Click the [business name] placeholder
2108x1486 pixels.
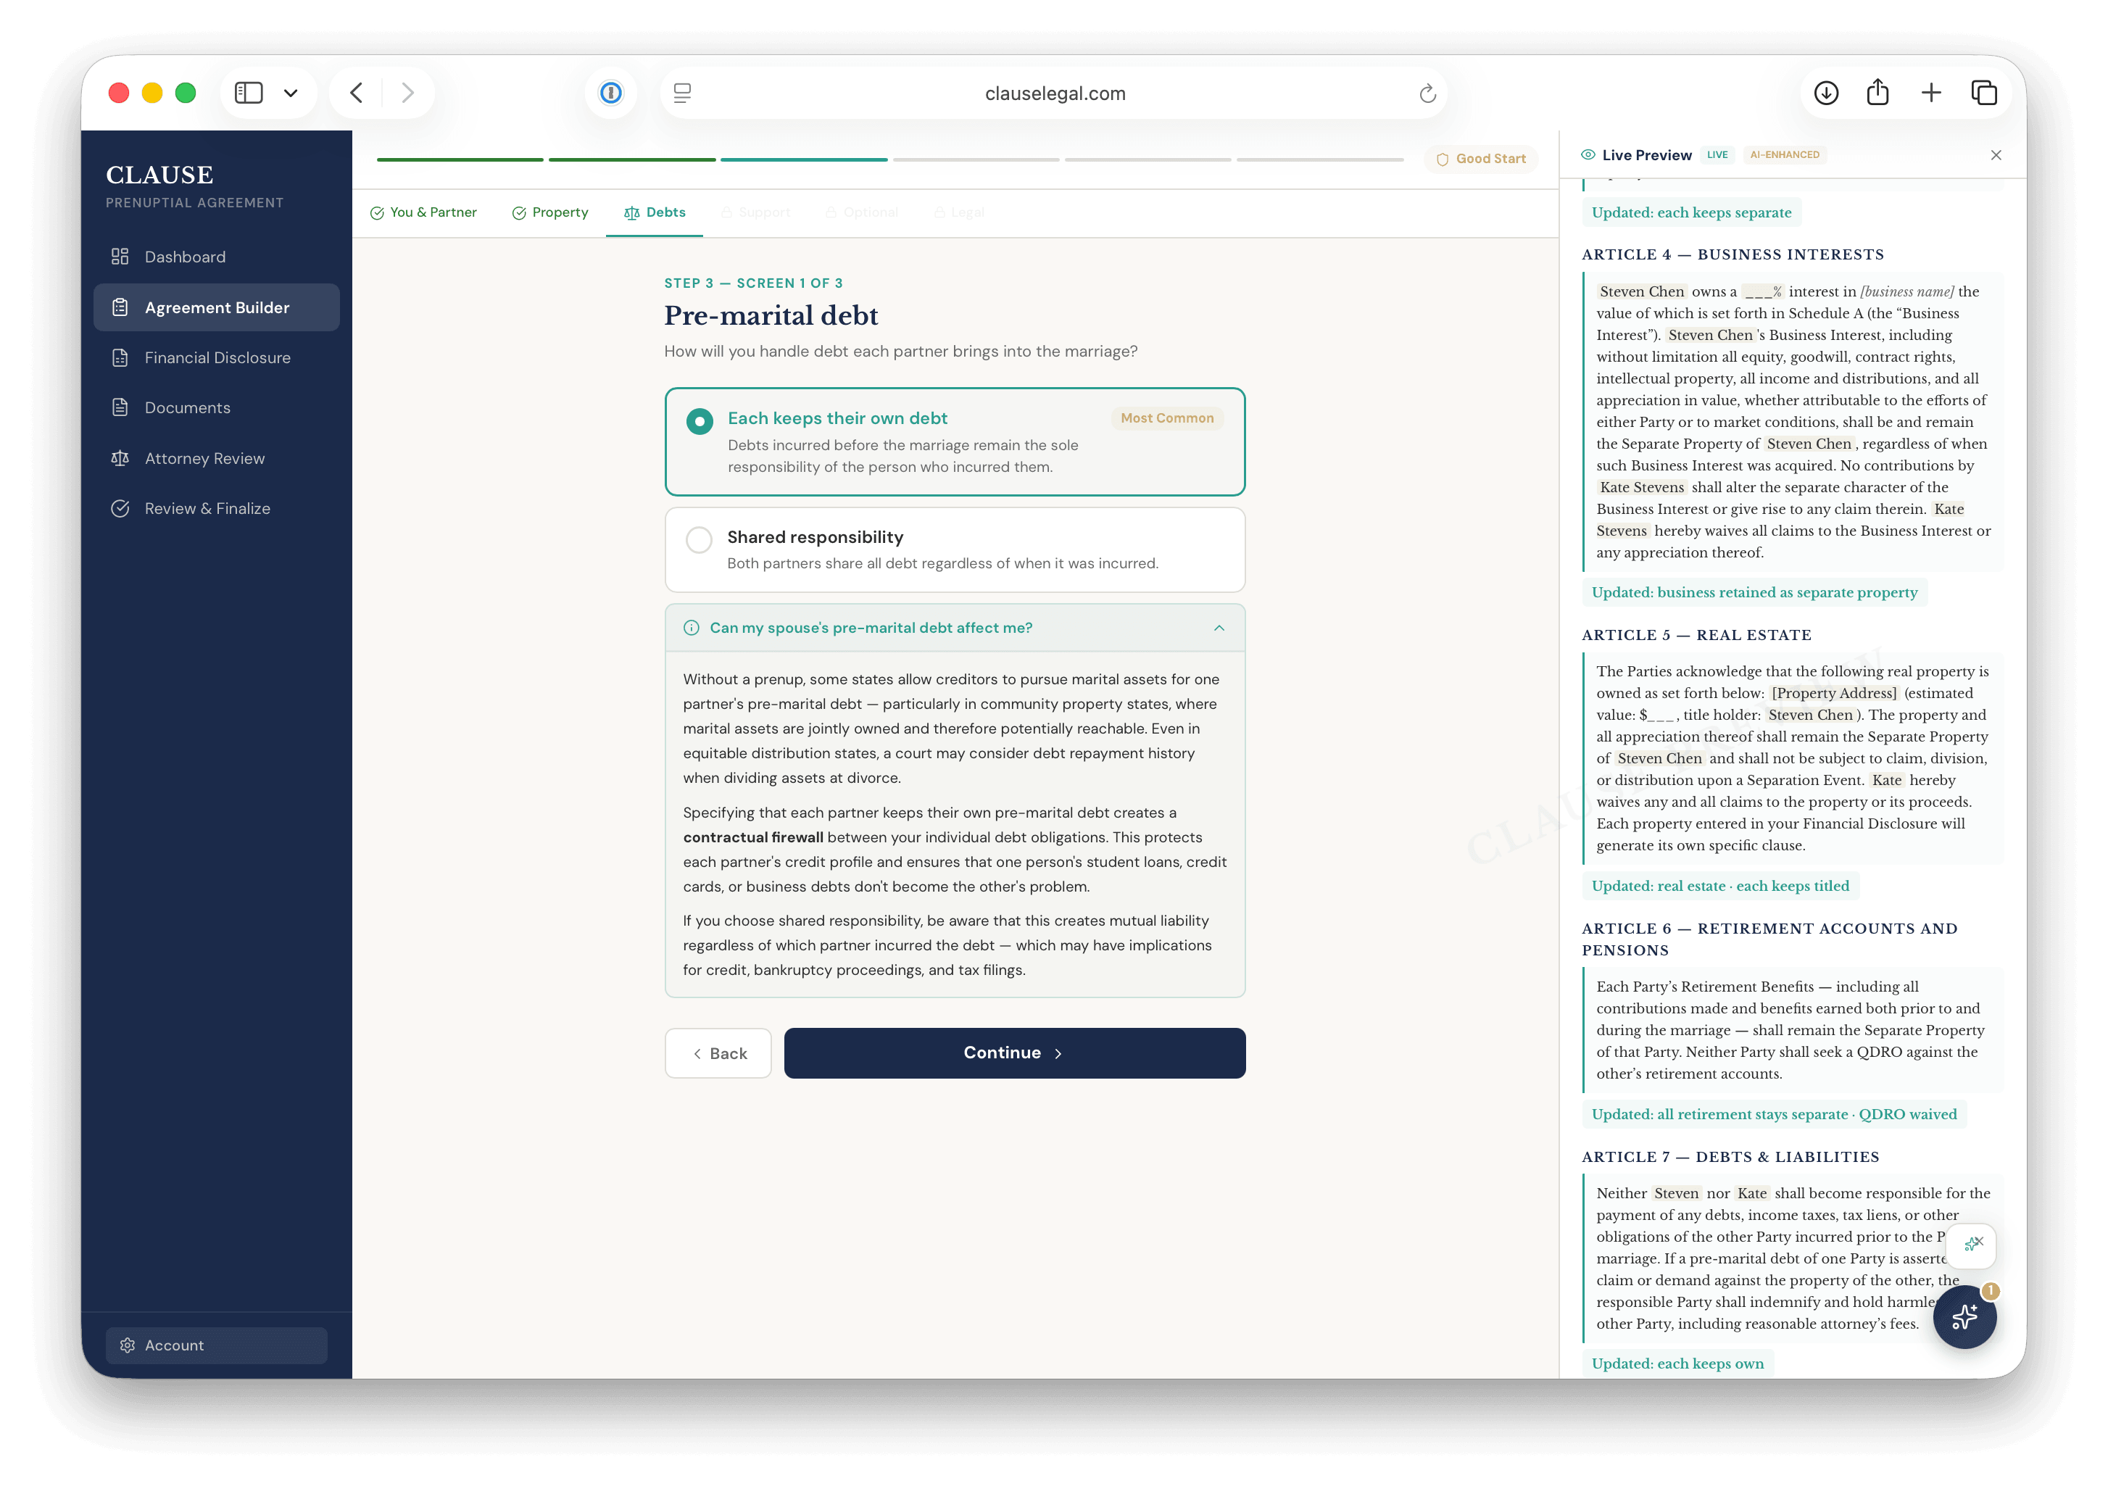1907,291
